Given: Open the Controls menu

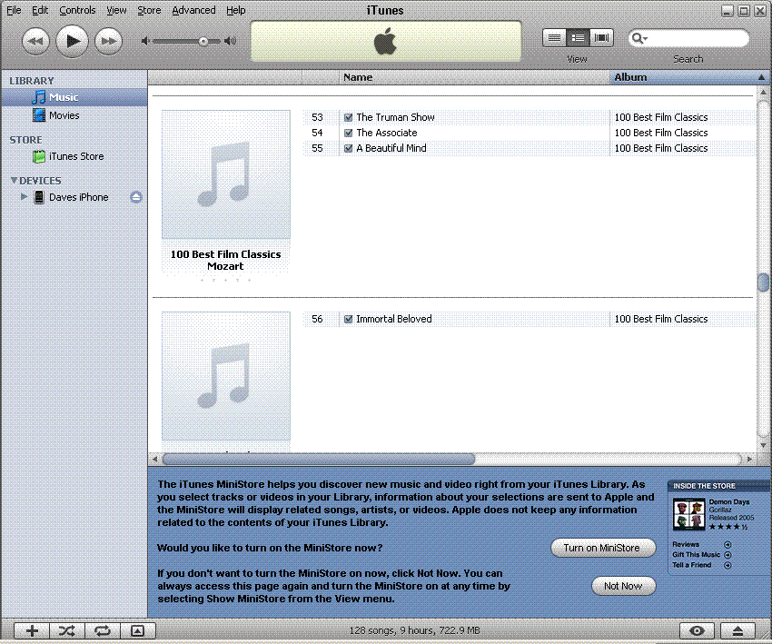Looking at the screenshot, I should click(x=77, y=10).
